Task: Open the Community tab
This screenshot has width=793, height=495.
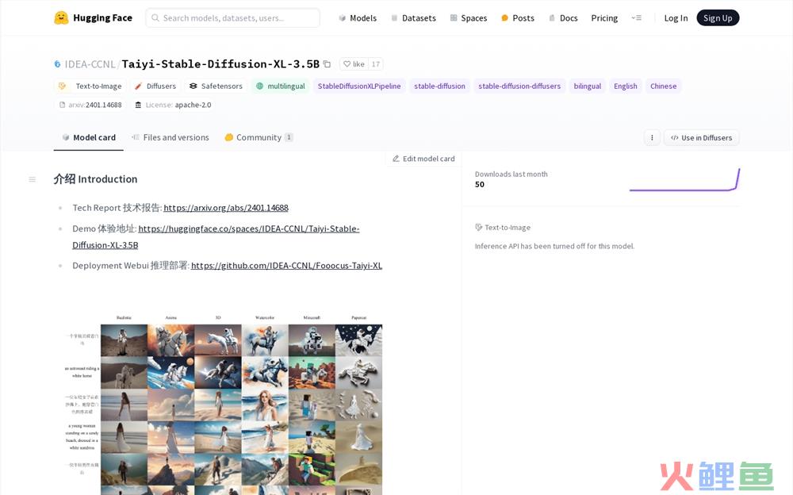Action: 259,137
